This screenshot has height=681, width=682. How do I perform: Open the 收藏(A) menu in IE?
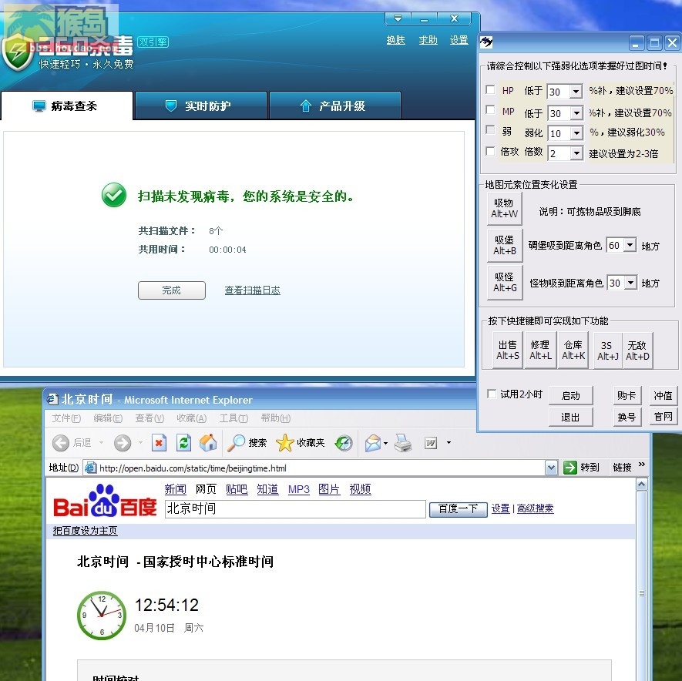(x=191, y=418)
